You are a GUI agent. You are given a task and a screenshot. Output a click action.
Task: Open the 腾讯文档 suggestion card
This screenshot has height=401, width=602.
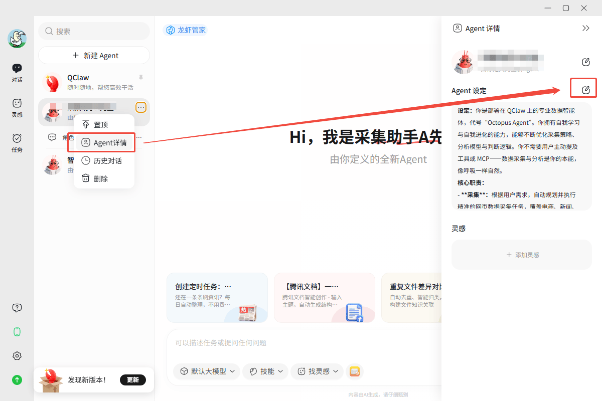(x=325, y=297)
